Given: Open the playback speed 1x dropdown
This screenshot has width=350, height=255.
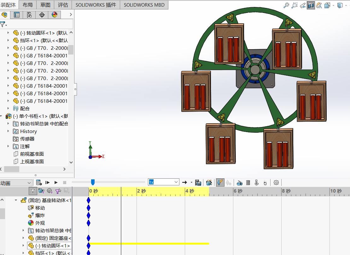Looking at the screenshot, I should 176,182.
